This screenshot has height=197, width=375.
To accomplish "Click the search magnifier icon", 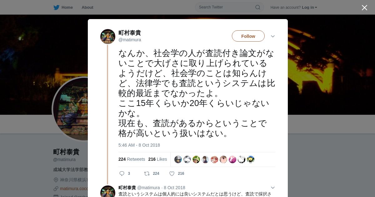I will coord(258,7).
